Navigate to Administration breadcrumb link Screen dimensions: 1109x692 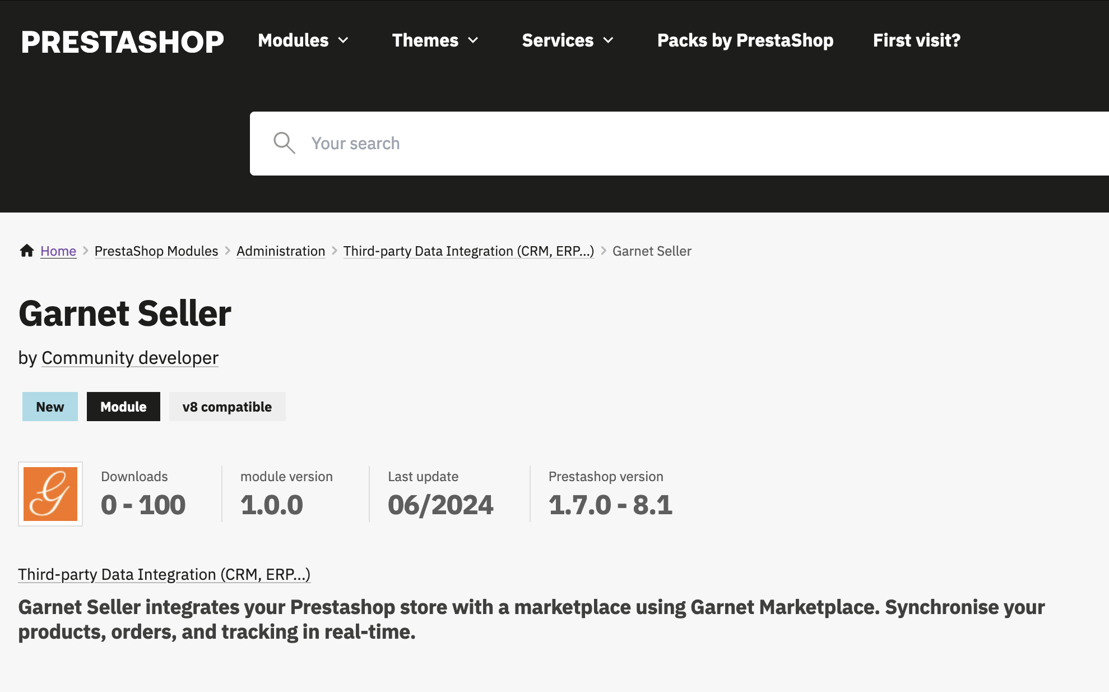[281, 251]
